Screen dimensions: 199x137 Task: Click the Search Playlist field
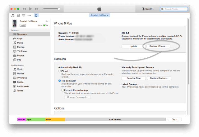point(174,9)
